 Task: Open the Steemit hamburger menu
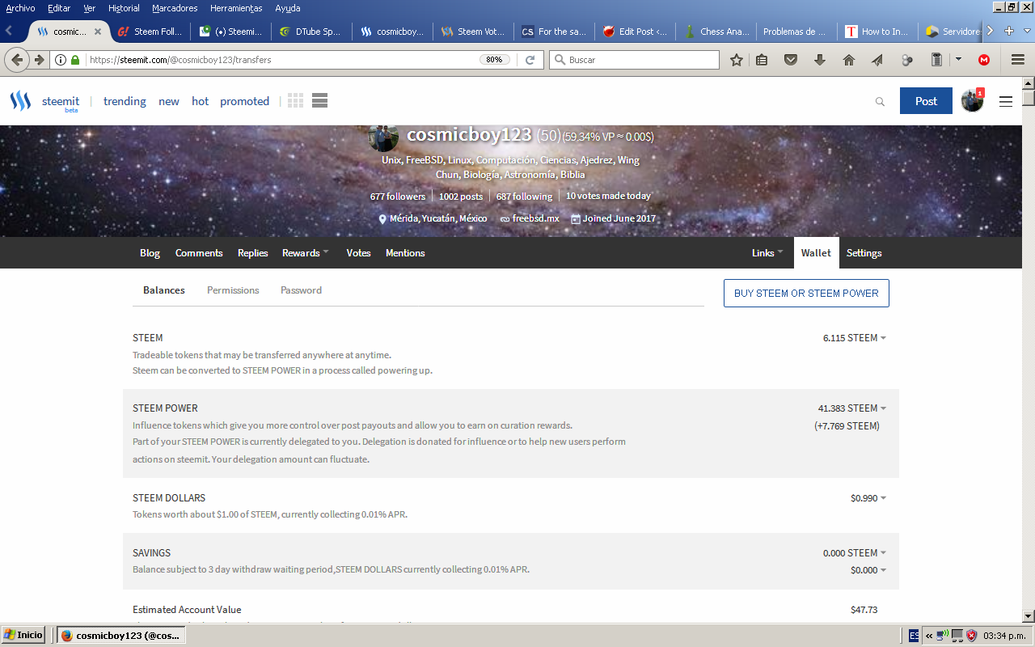pyautogui.click(x=1006, y=102)
